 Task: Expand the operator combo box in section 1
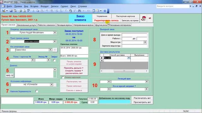point(55,33)
